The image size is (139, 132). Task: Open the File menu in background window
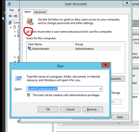pyautogui.click(x=12, y=10)
